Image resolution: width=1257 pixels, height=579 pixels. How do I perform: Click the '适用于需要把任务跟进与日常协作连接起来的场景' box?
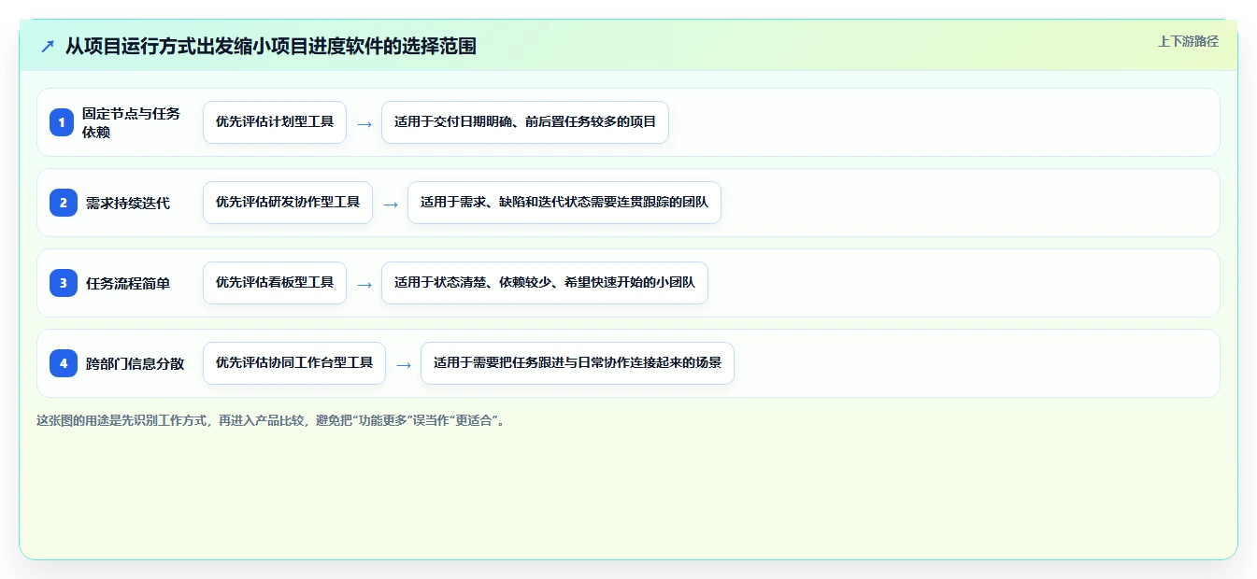coord(578,363)
